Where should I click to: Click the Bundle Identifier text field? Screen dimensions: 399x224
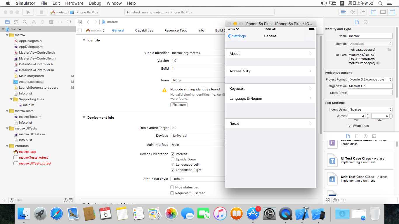click(x=198, y=53)
